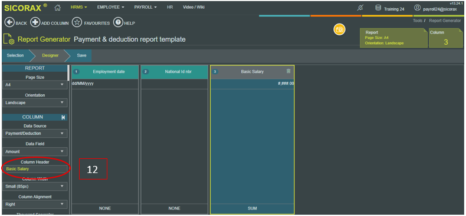Open the Data Field Amount dropdown

pos(35,151)
